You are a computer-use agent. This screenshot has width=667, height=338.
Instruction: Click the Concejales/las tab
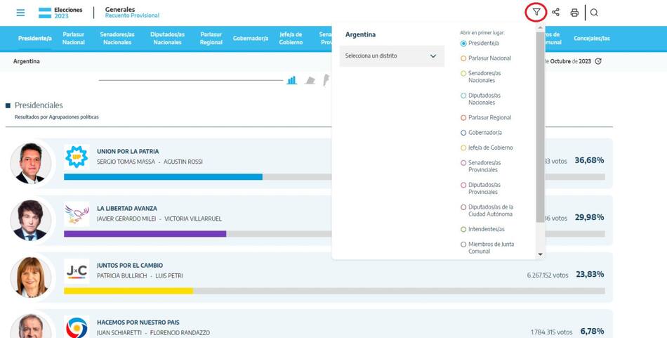point(591,38)
